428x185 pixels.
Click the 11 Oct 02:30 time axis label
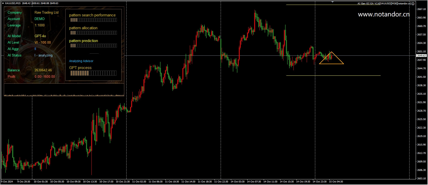coord(139,182)
